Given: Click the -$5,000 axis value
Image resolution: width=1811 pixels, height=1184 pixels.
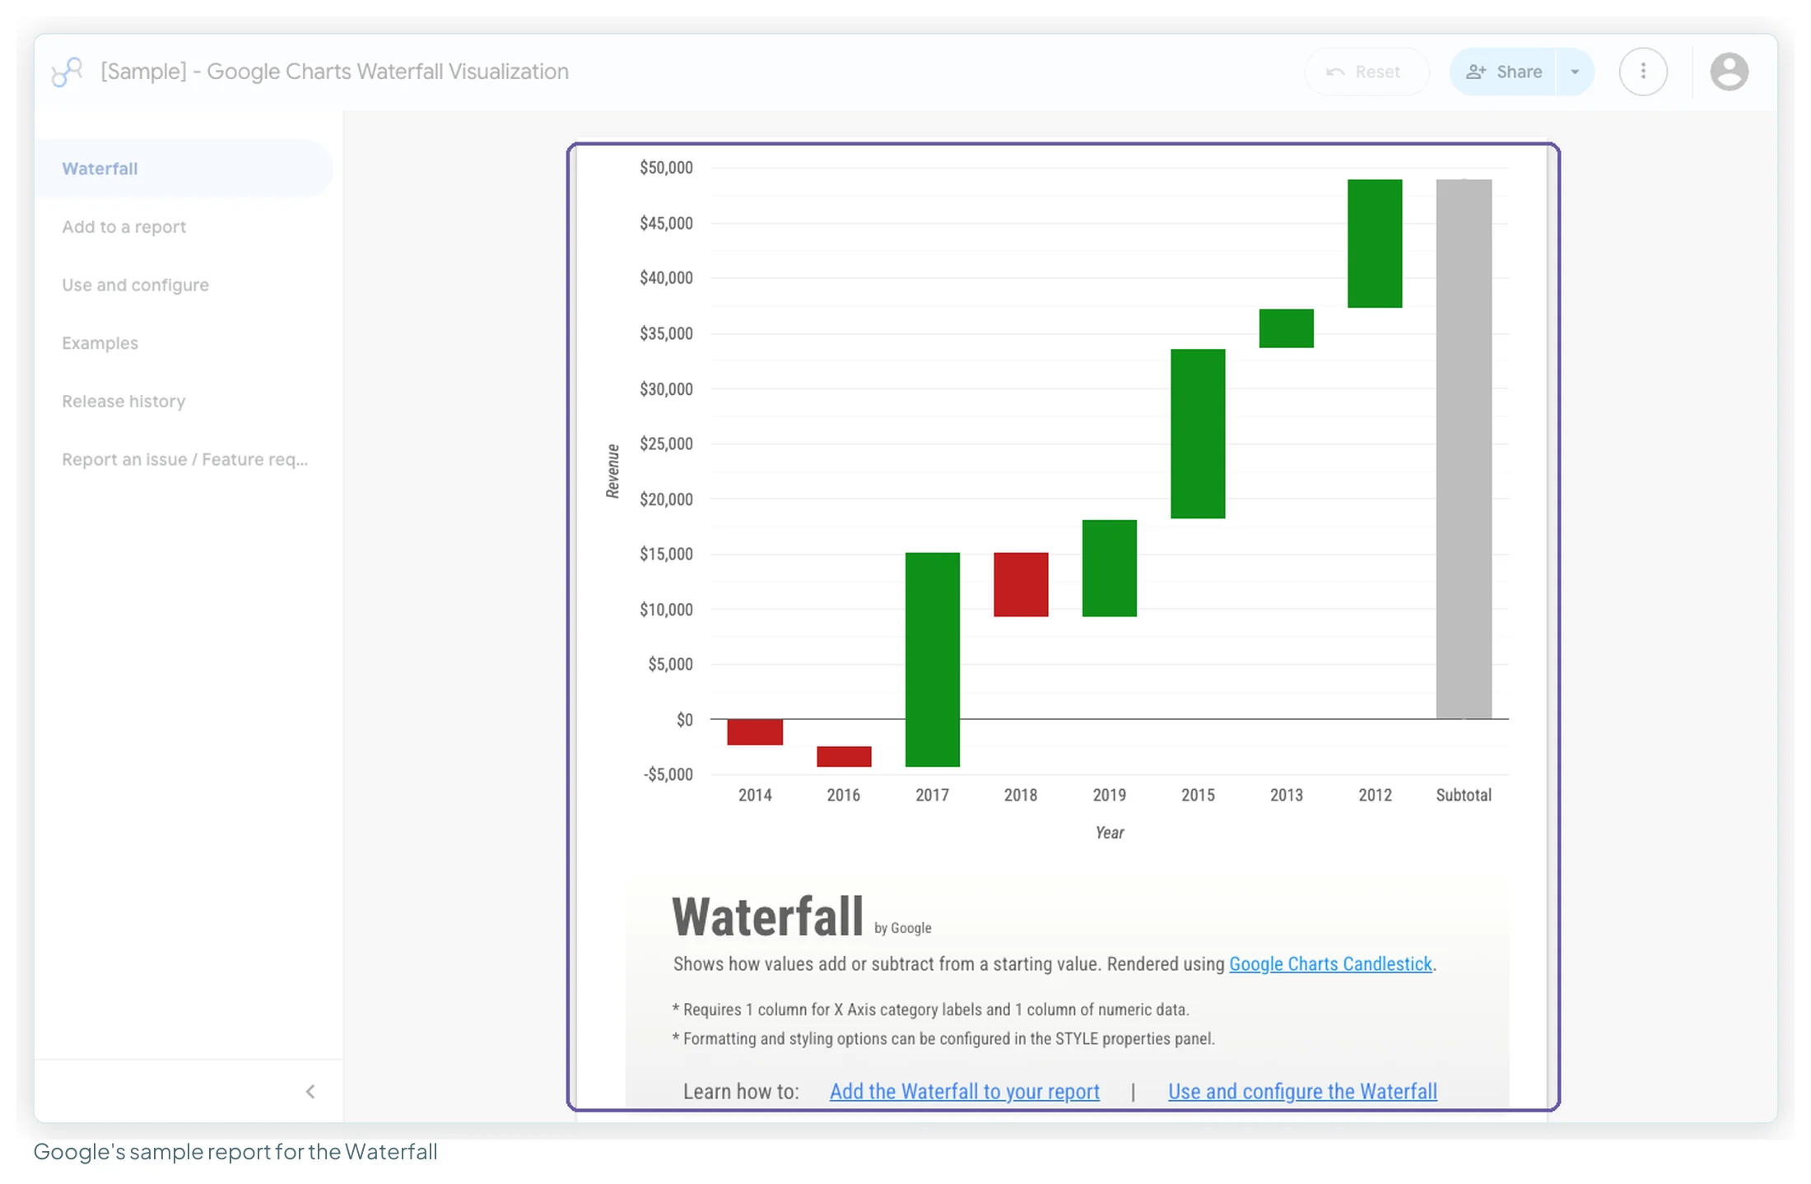Looking at the screenshot, I should point(668,774).
